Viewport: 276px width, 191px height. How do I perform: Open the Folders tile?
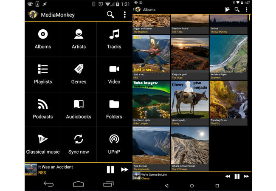point(114,110)
